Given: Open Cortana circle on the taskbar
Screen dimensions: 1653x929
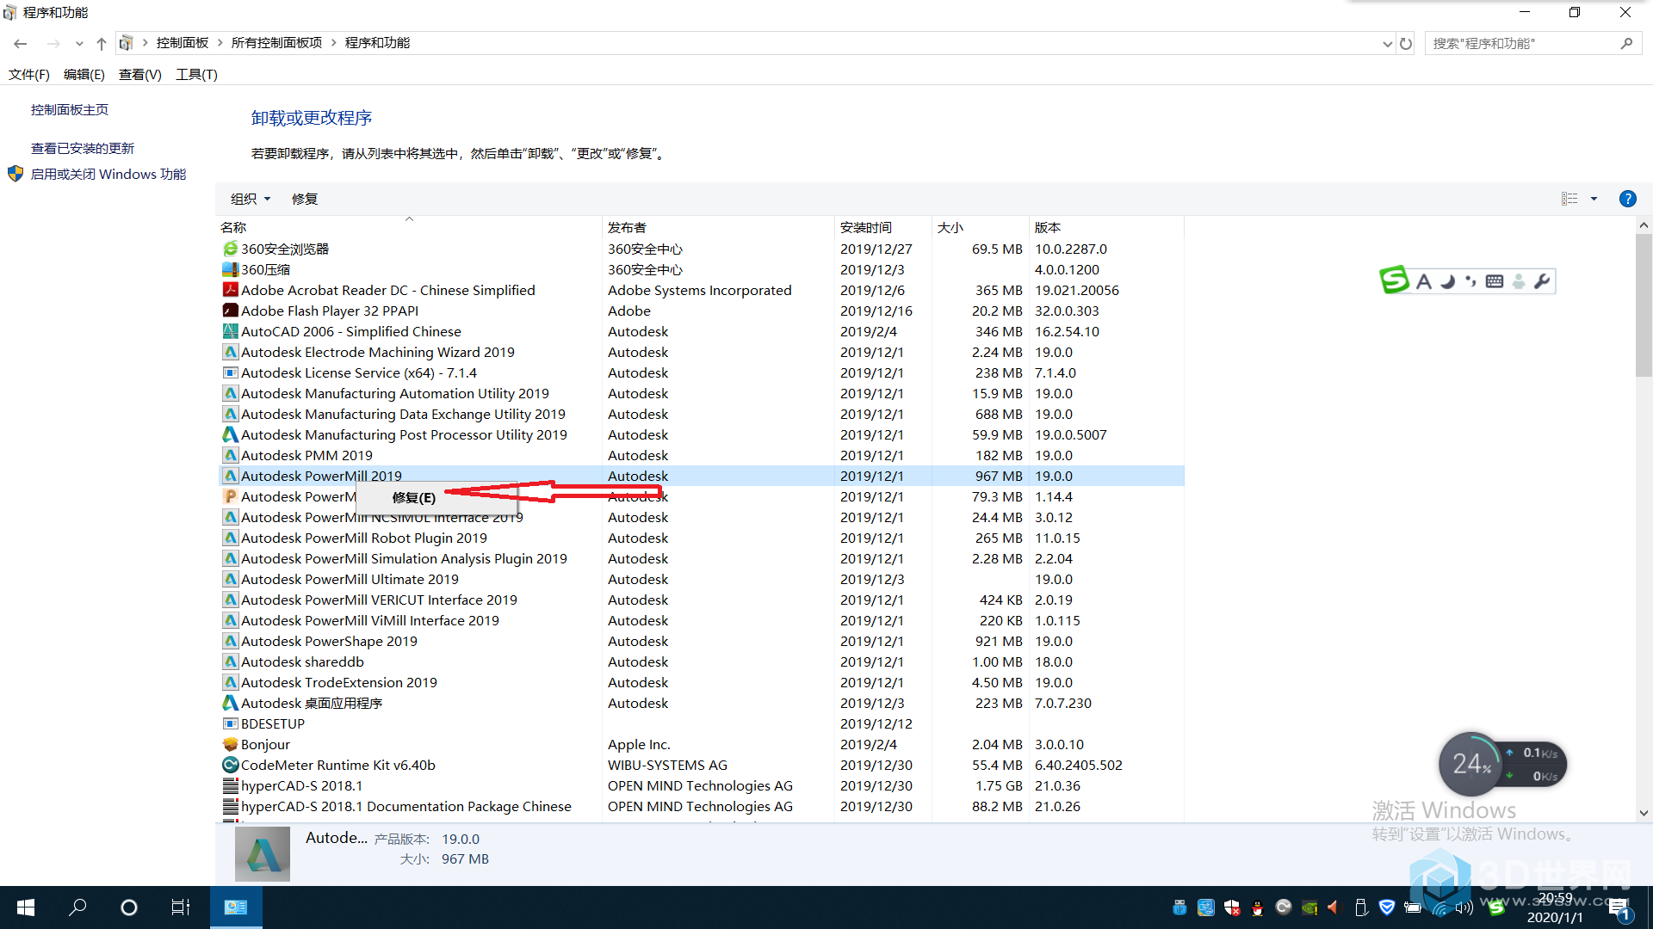Looking at the screenshot, I should click(x=129, y=907).
